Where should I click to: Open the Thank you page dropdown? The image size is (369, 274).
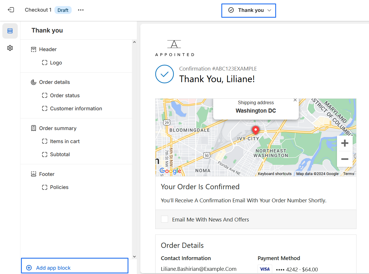click(x=249, y=10)
